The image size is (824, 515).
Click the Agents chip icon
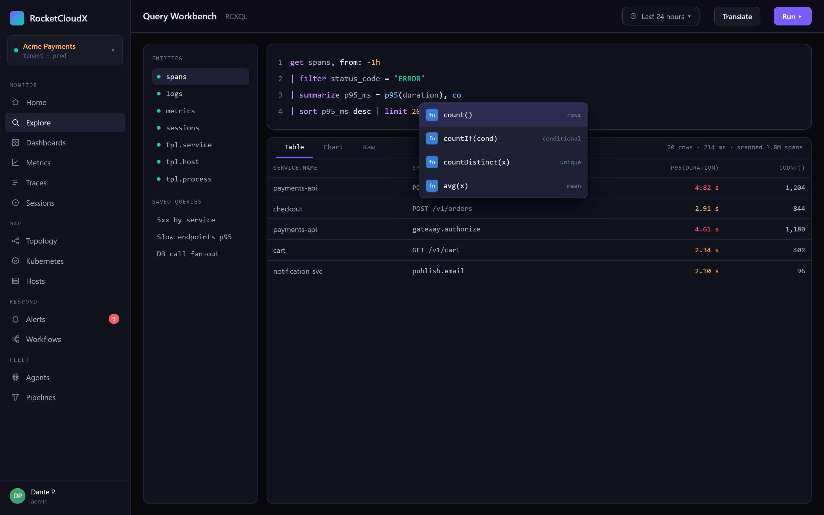15,377
